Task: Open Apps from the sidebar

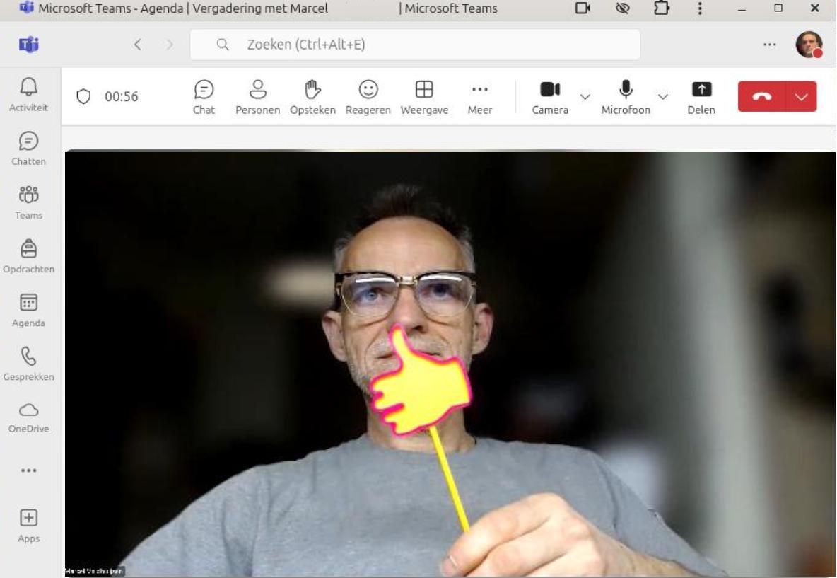Action: [x=29, y=526]
